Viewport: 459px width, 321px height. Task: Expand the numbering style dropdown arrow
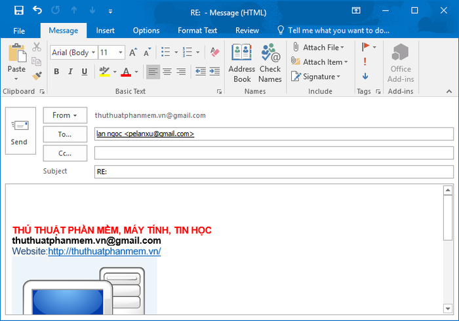(198, 52)
